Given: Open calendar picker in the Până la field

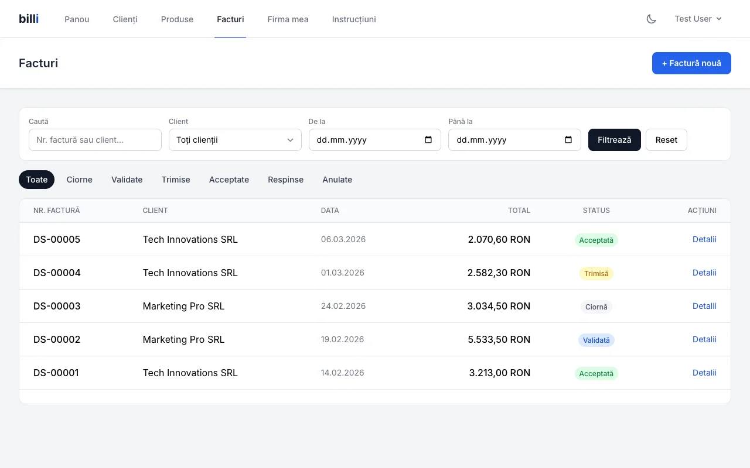Looking at the screenshot, I should [568, 140].
